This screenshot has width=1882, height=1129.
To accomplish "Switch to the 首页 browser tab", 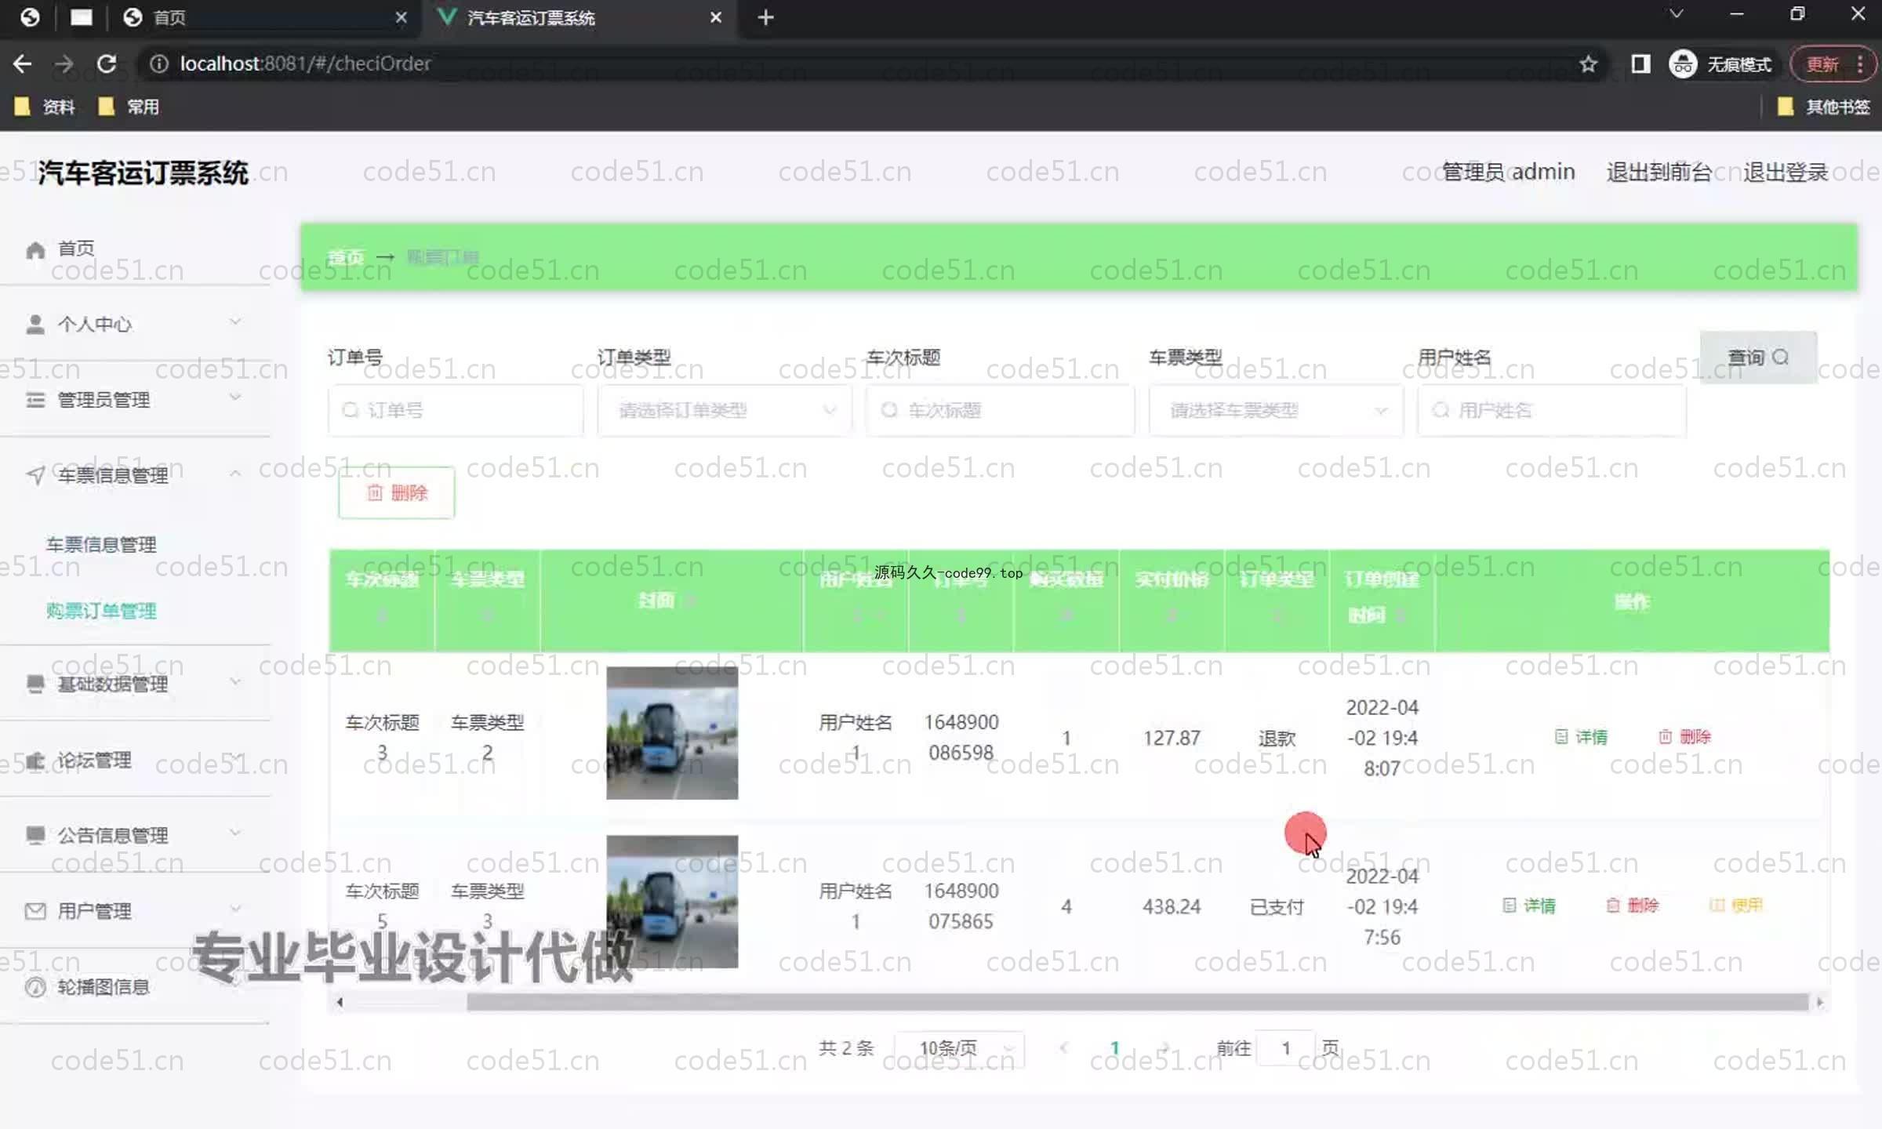I will [265, 17].
